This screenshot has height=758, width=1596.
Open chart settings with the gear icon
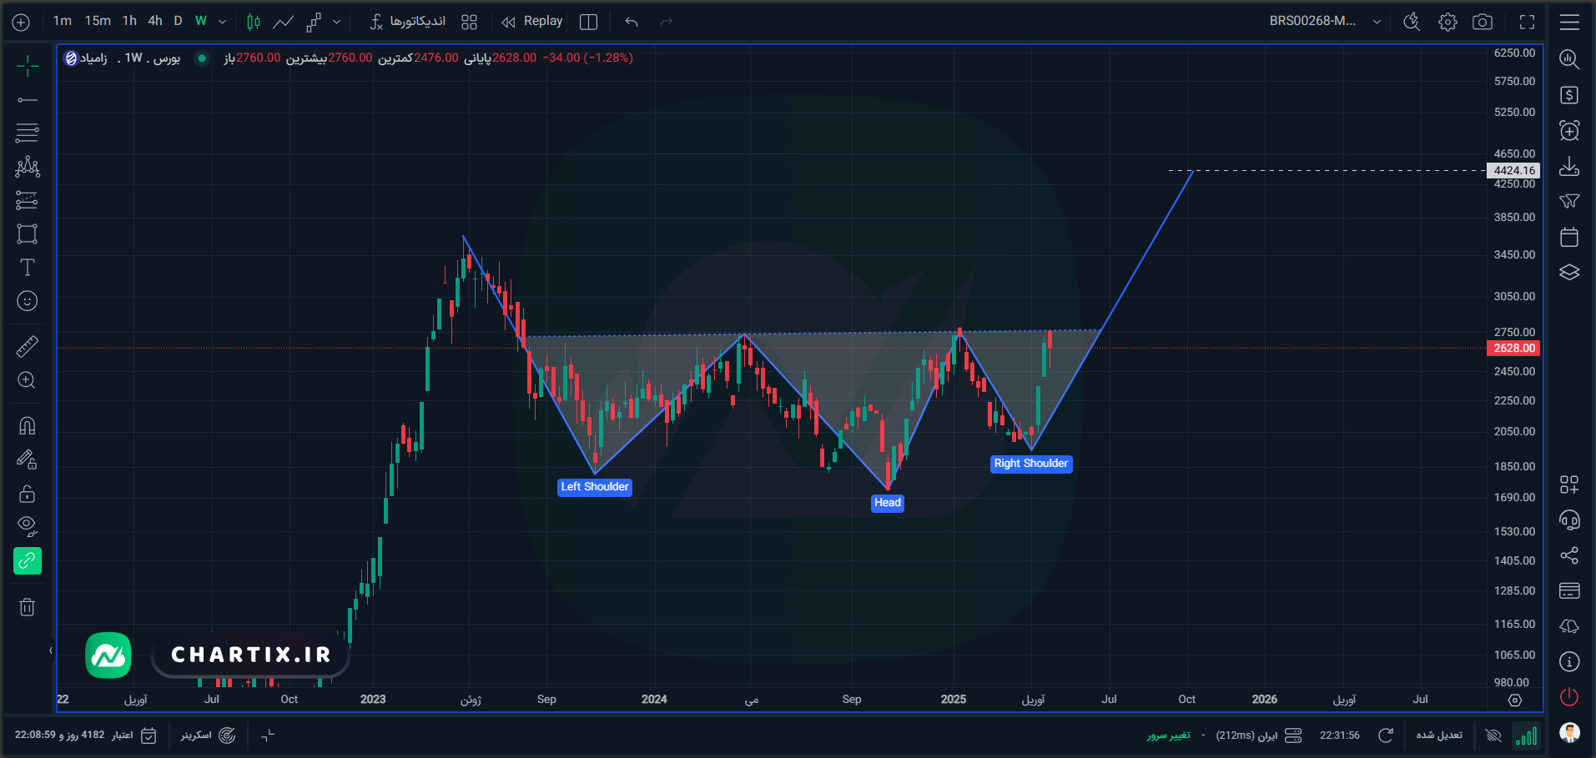1447,22
